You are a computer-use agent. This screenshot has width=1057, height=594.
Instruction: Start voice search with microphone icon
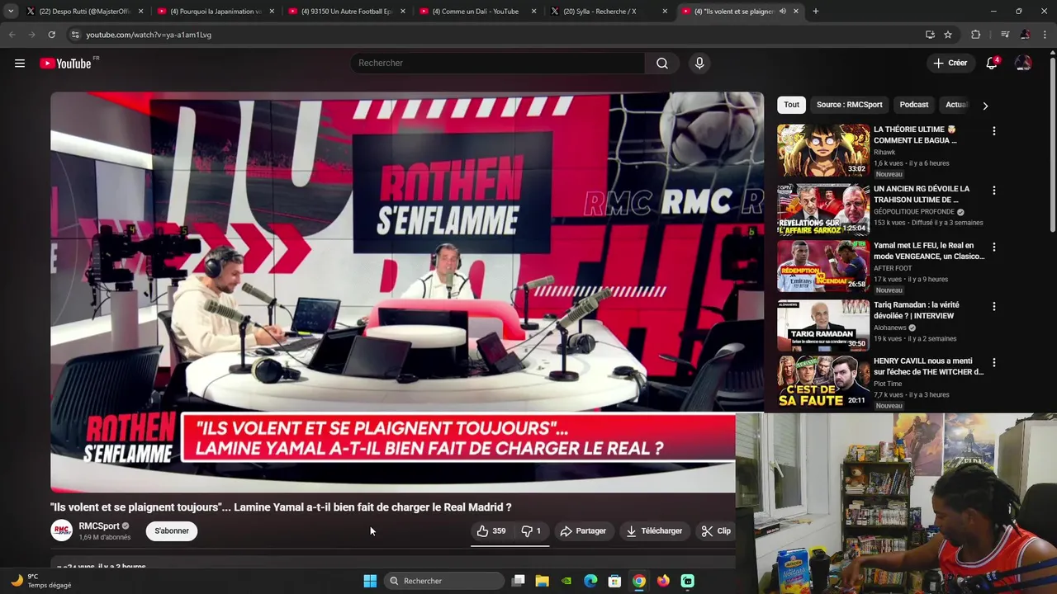tap(699, 64)
